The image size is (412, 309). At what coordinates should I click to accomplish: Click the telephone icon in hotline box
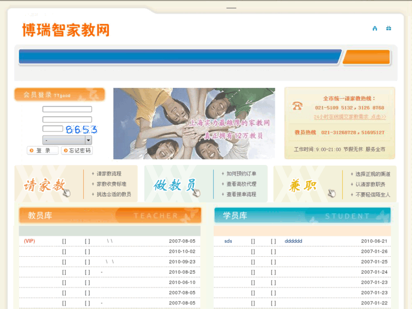tap(298, 106)
